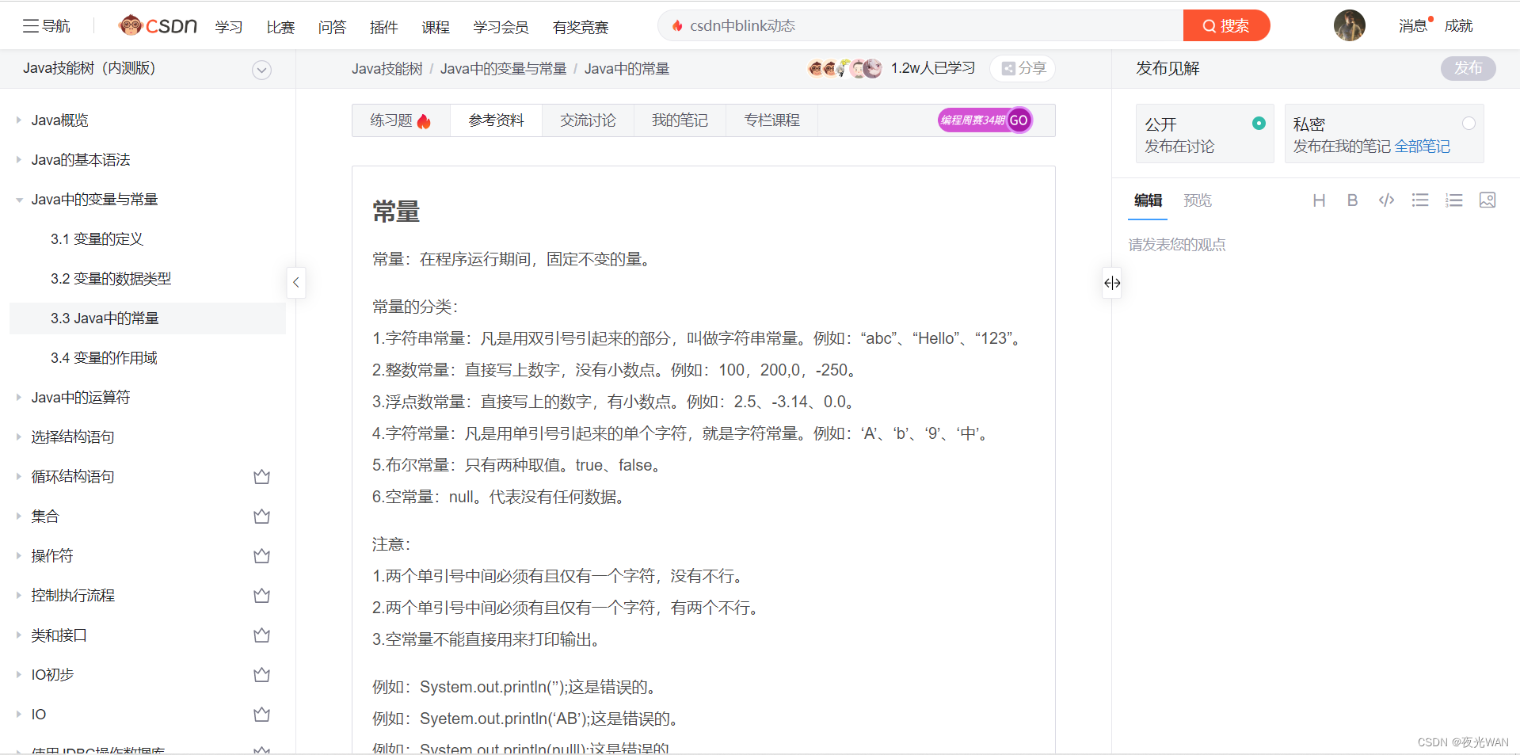Click the 发布 publish button
Viewport: 1520px width, 755px height.
(1468, 68)
